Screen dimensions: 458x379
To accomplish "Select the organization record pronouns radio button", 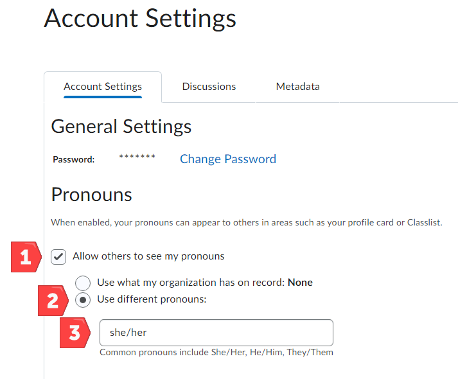I will point(83,283).
